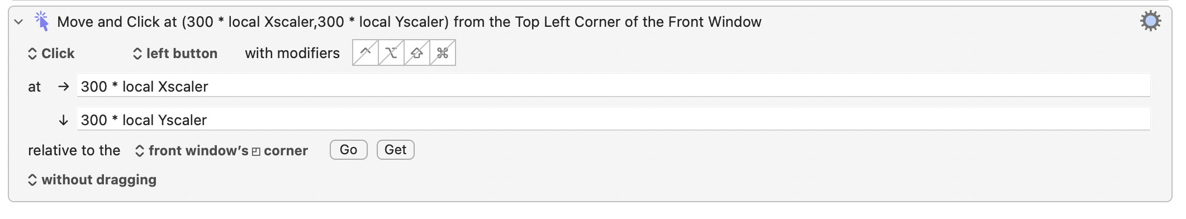Collapse the Move and Click action
This screenshot has height=219, width=1186.
coord(18,22)
